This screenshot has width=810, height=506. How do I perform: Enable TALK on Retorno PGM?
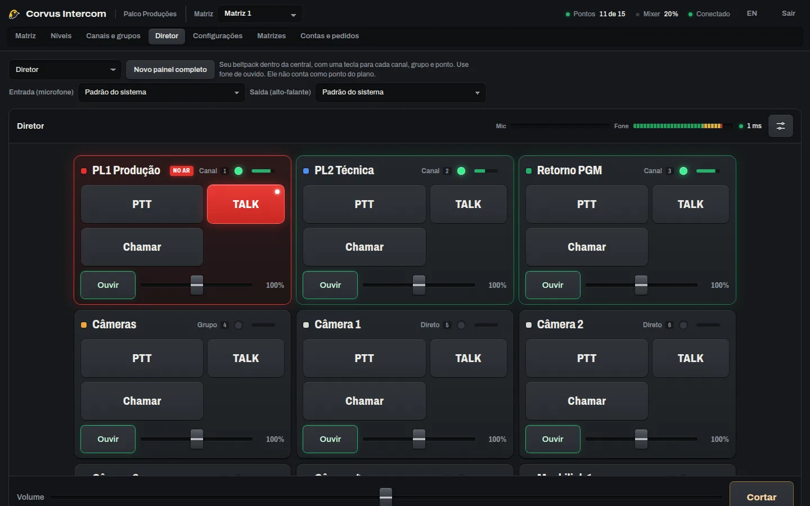pyautogui.click(x=691, y=204)
